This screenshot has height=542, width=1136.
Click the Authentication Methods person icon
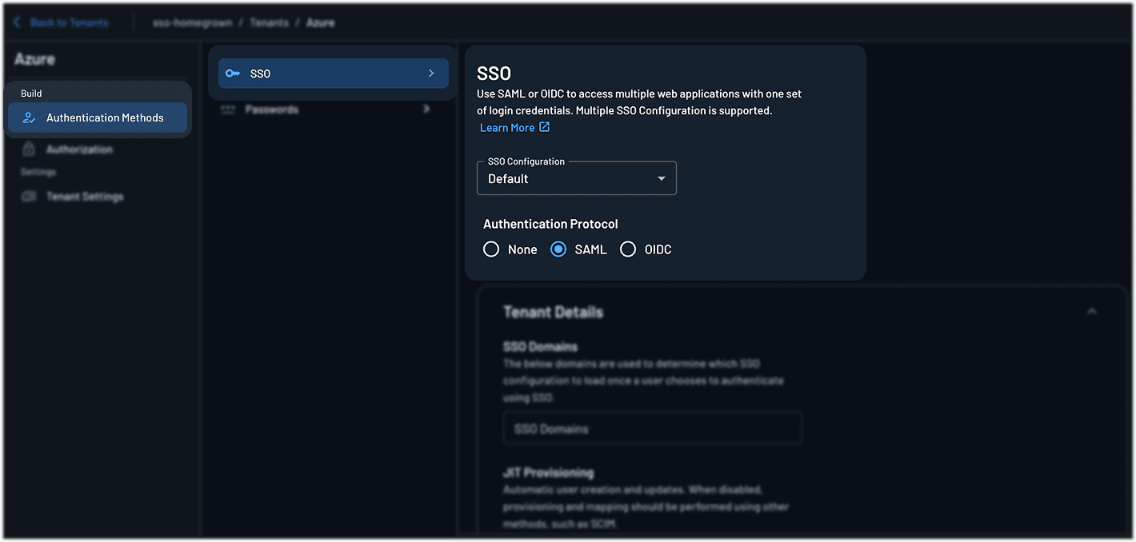tap(29, 118)
